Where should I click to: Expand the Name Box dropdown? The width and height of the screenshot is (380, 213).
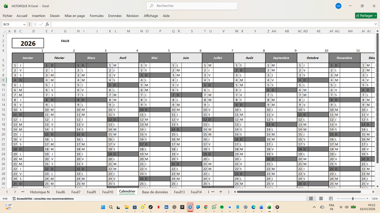[25, 24]
